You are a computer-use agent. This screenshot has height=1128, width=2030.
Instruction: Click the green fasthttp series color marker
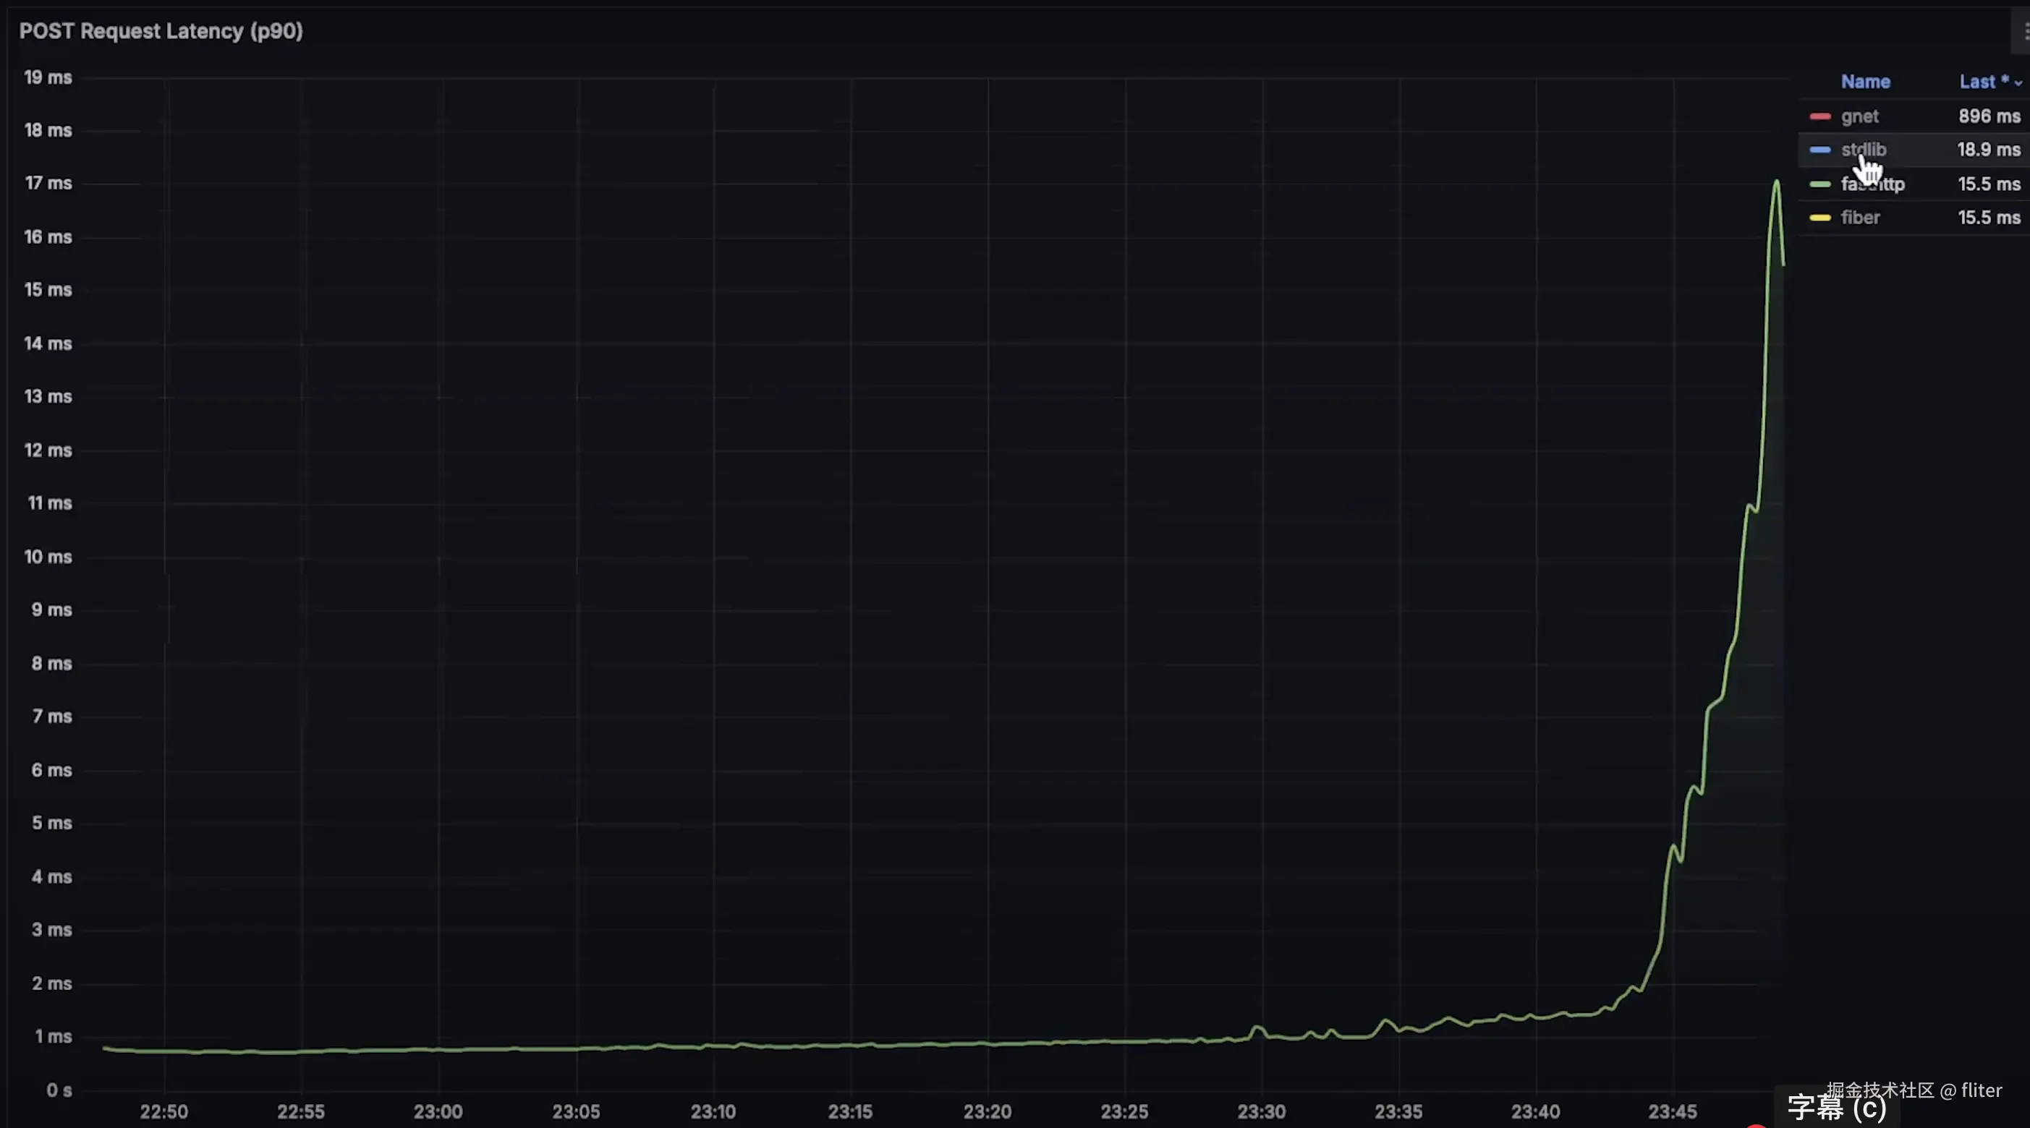pos(1819,184)
